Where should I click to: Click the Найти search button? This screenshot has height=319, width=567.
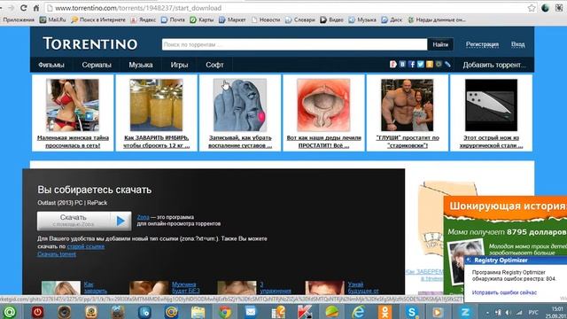click(x=440, y=44)
